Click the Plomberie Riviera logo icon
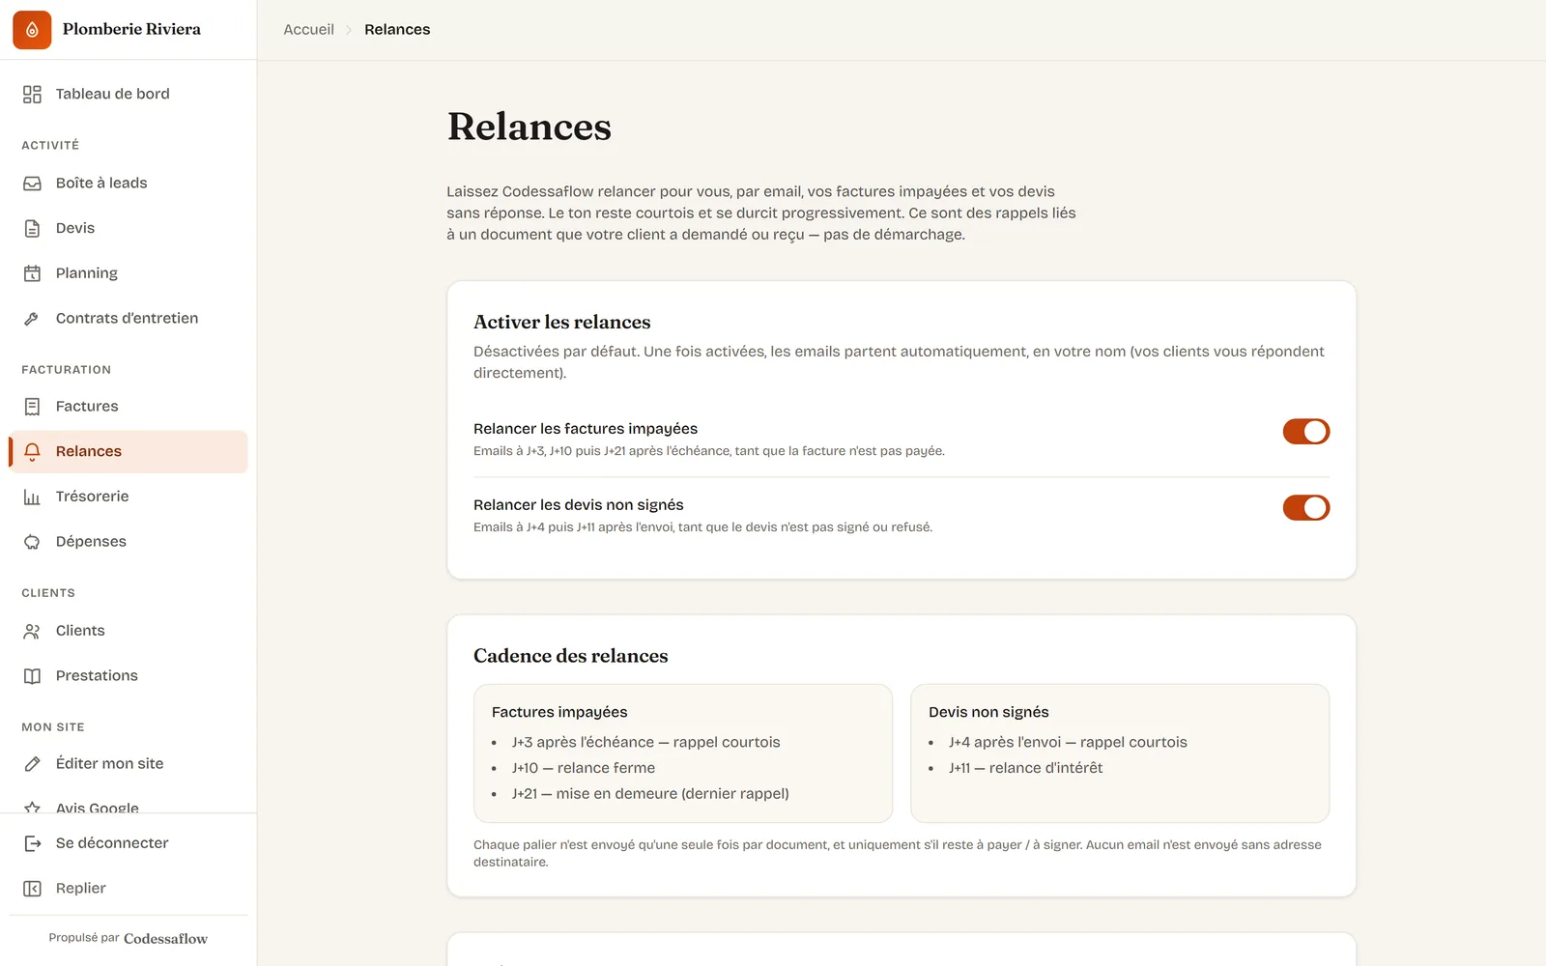The width and height of the screenshot is (1546, 966). click(x=32, y=30)
